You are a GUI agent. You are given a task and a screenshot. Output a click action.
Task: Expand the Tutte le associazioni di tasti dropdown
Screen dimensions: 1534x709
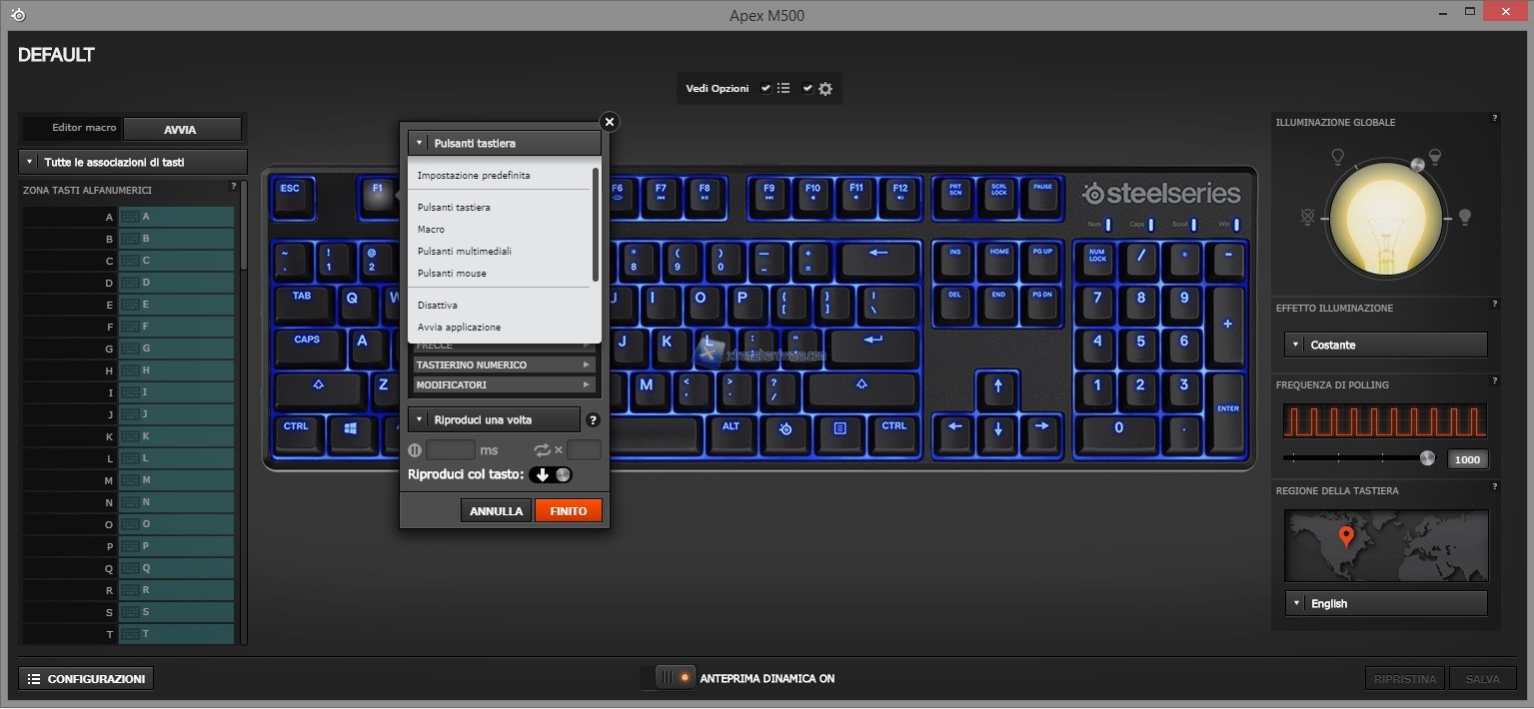[x=133, y=162]
